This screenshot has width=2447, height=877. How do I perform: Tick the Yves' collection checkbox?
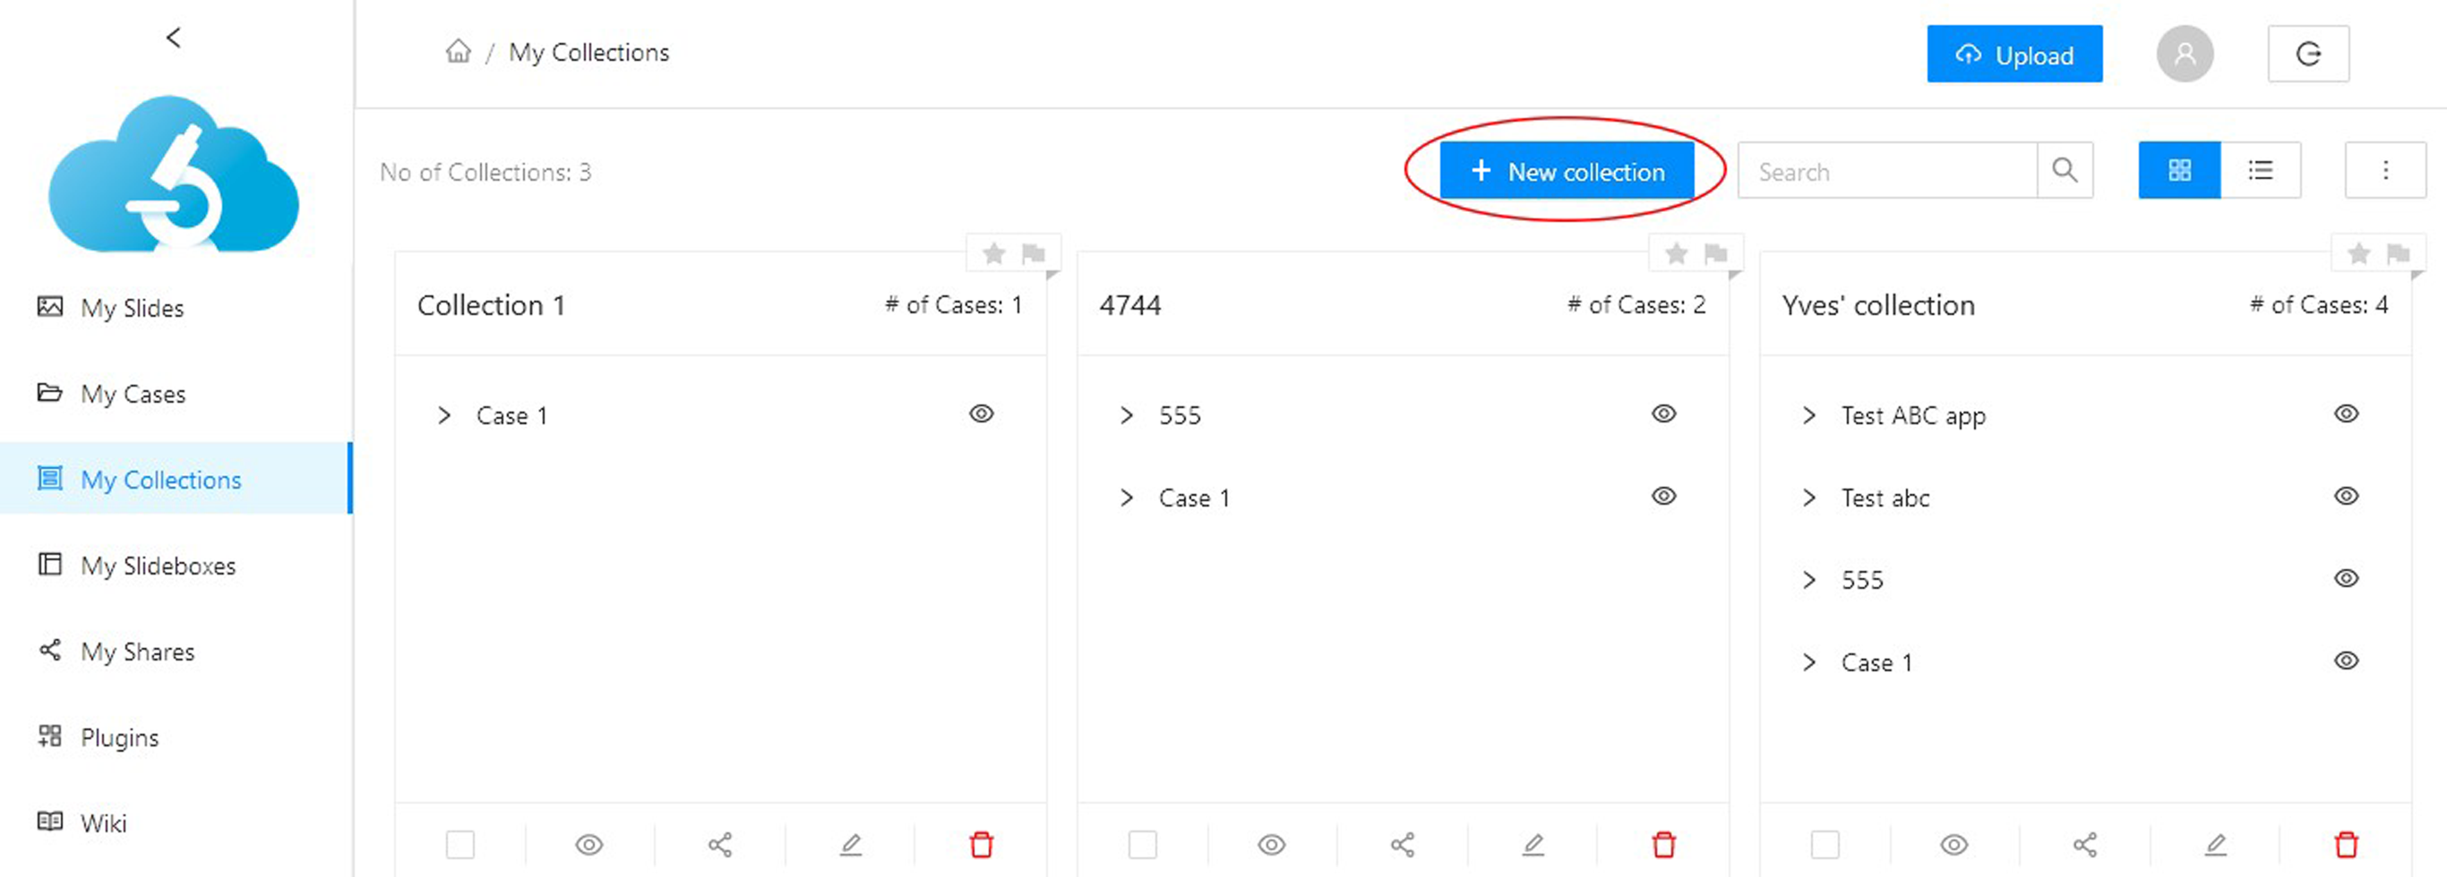tap(1824, 844)
